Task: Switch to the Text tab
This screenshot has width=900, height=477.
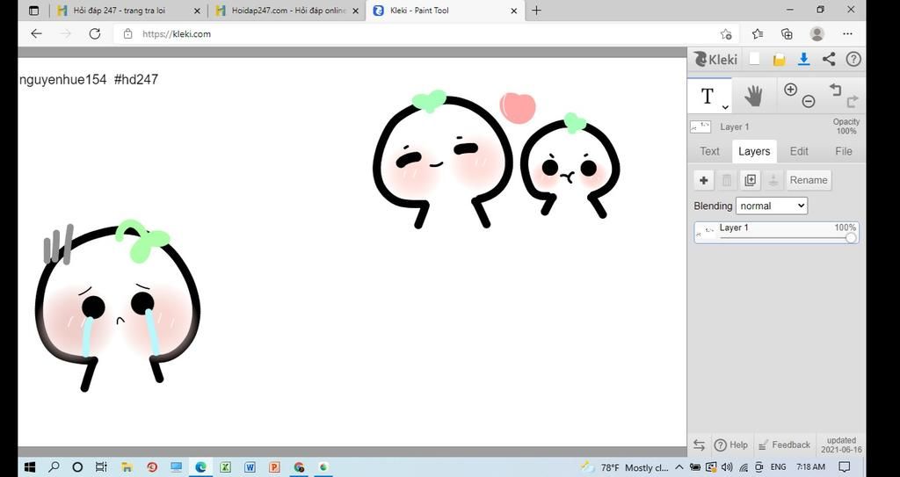Action: 709,152
